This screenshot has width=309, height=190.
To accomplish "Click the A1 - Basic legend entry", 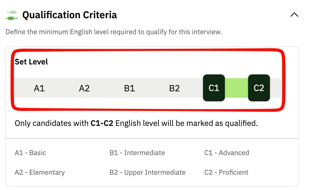I will [31, 153].
